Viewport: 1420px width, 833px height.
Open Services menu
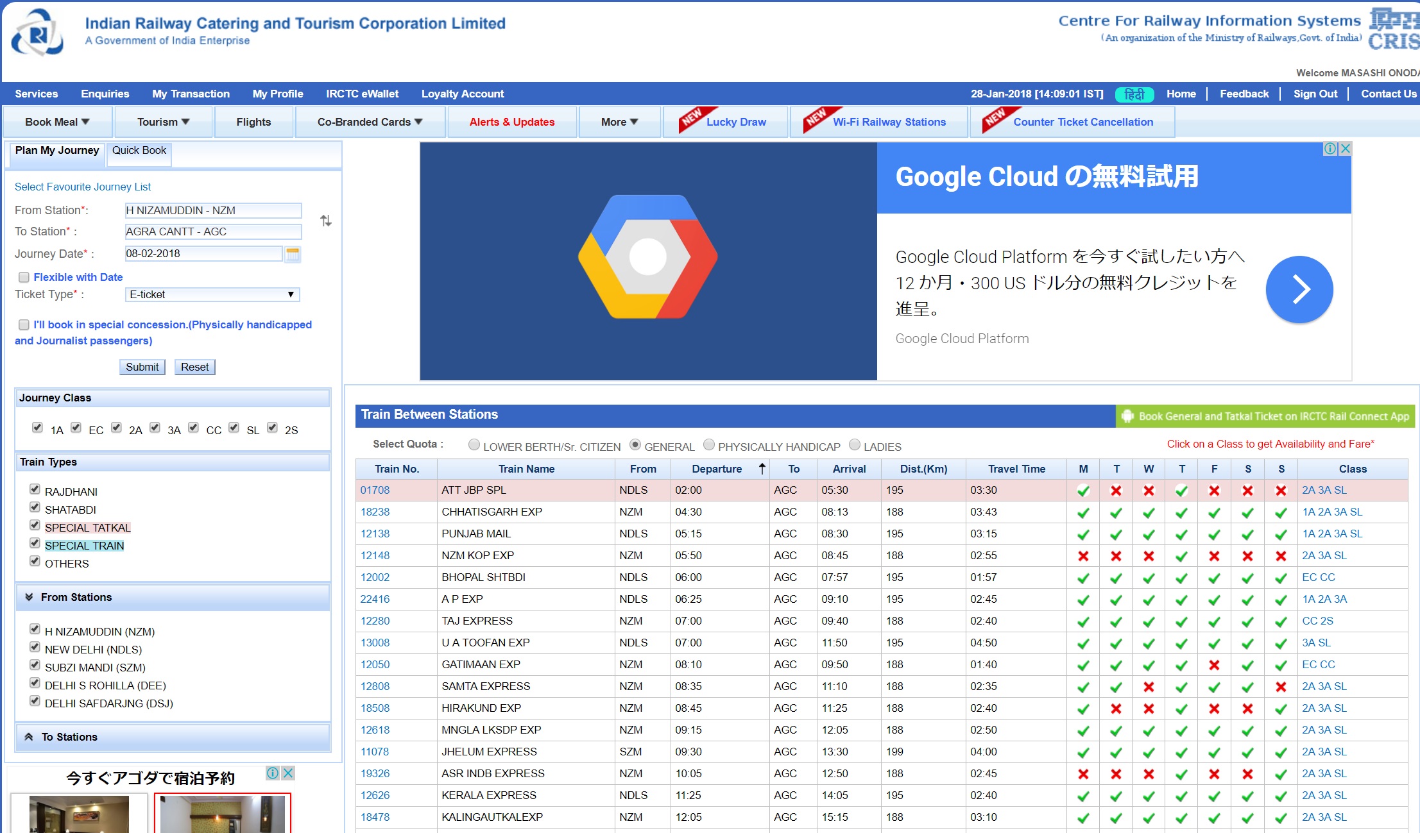(x=37, y=94)
